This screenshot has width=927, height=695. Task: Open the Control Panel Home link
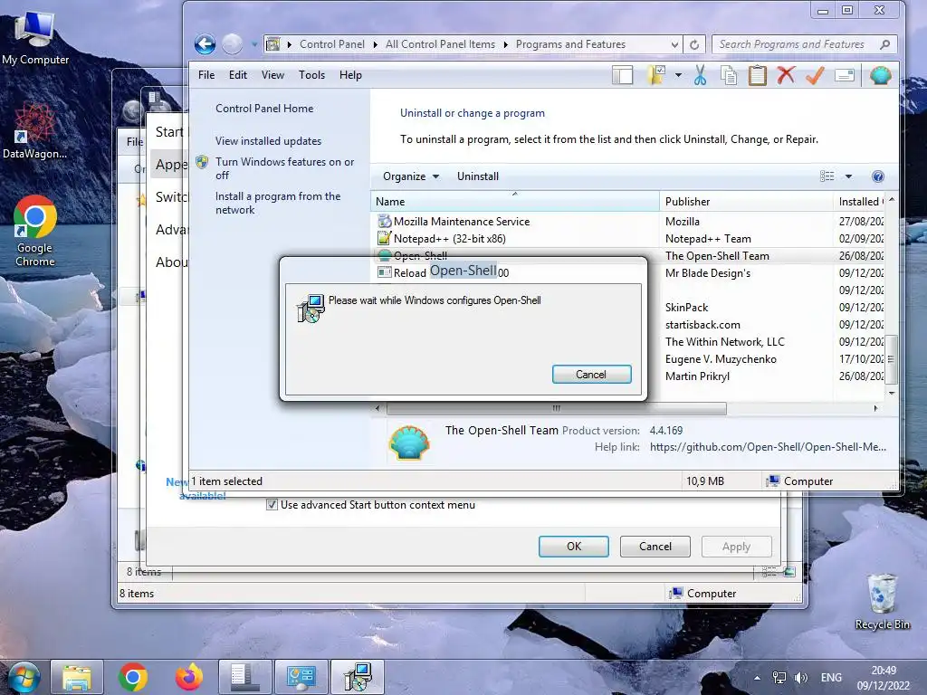[264, 109]
